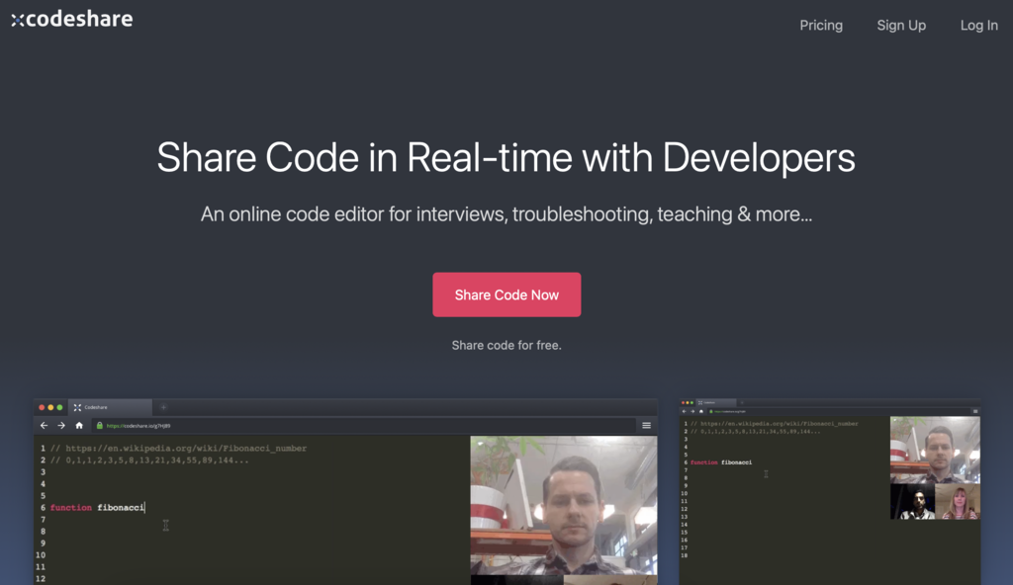Click the Log In link
This screenshot has width=1013, height=585.
(978, 26)
